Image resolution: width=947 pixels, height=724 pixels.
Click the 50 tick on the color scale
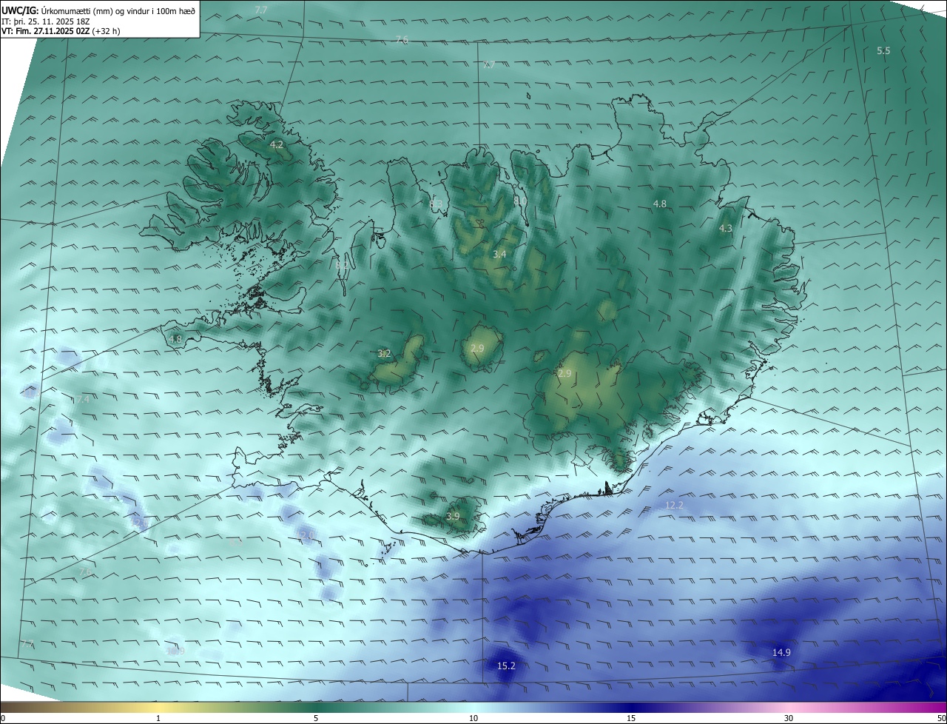tap(941, 718)
